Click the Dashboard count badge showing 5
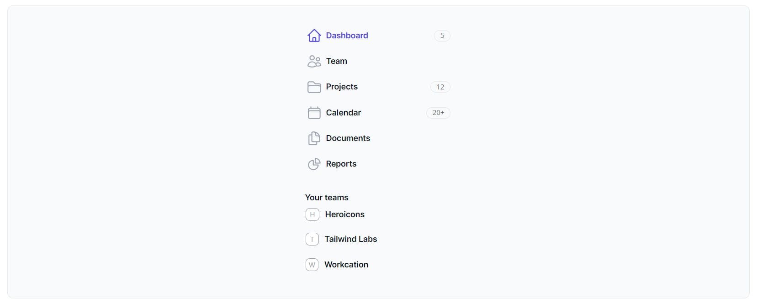The width and height of the screenshot is (757, 303). (x=442, y=36)
